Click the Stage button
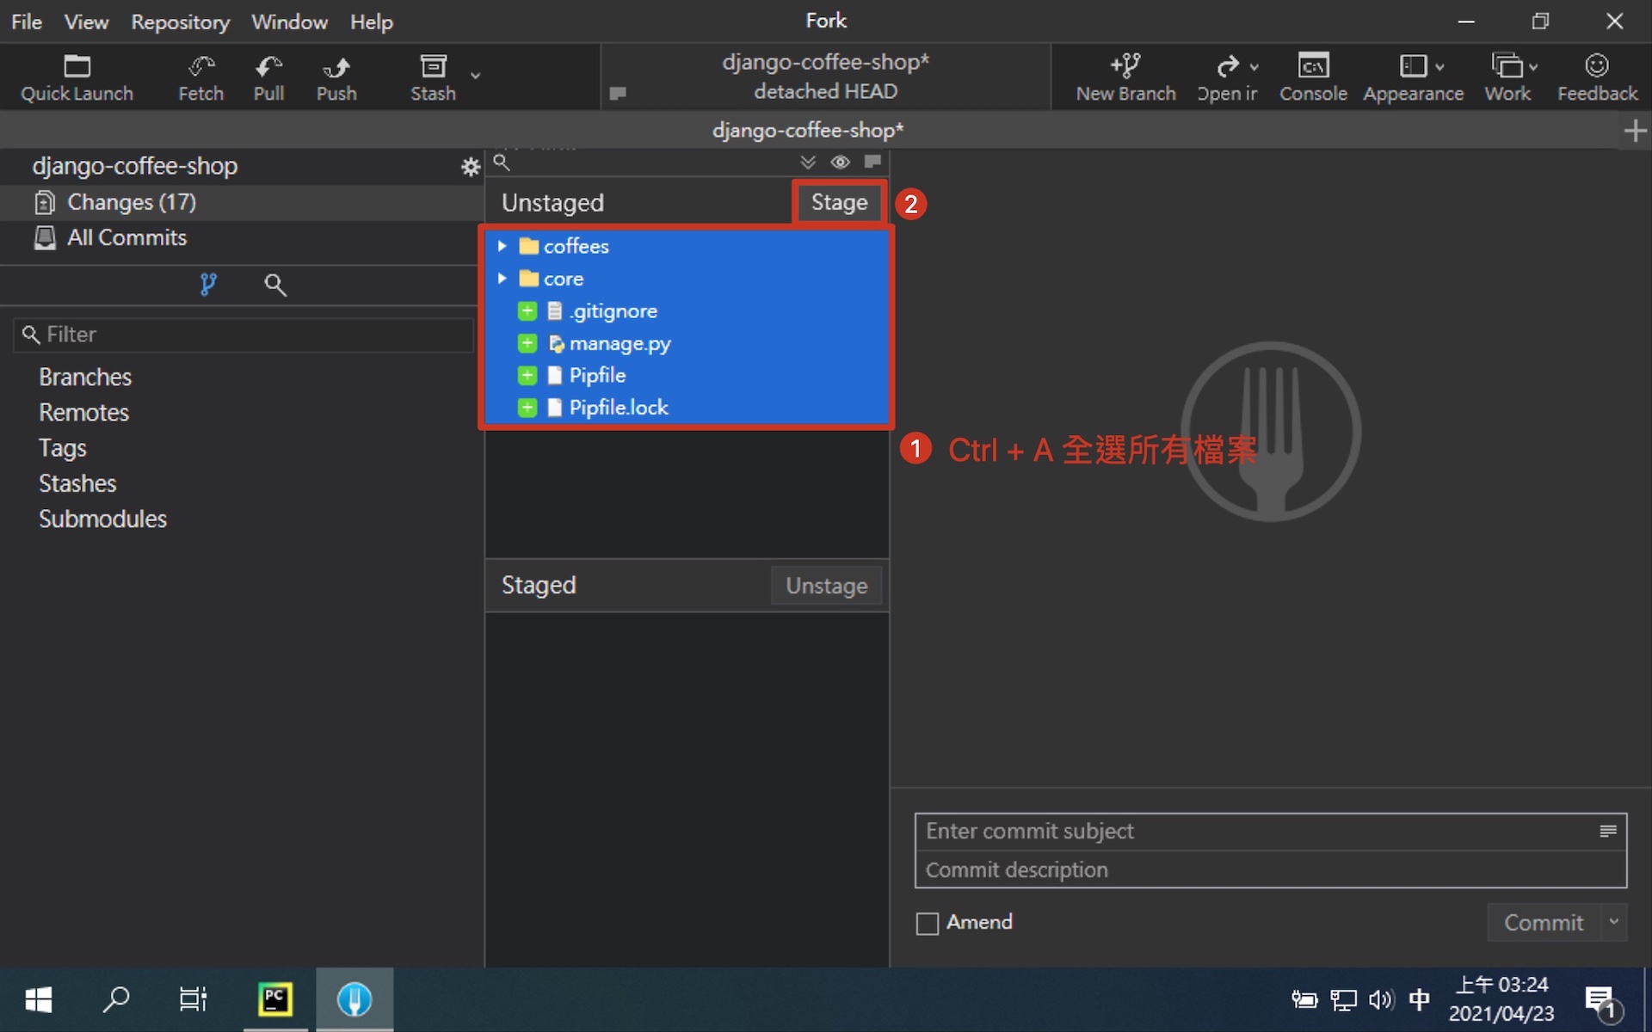The image size is (1652, 1032). coord(839,203)
